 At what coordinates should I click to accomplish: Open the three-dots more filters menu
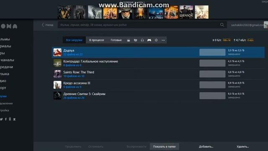pyautogui.click(x=163, y=40)
